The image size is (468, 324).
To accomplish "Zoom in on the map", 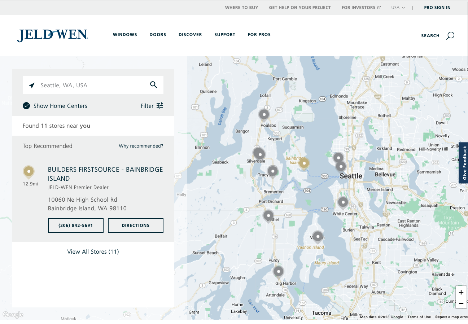I will point(461,292).
